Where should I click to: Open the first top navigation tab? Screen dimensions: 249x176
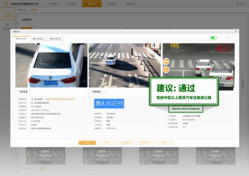(53, 4)
